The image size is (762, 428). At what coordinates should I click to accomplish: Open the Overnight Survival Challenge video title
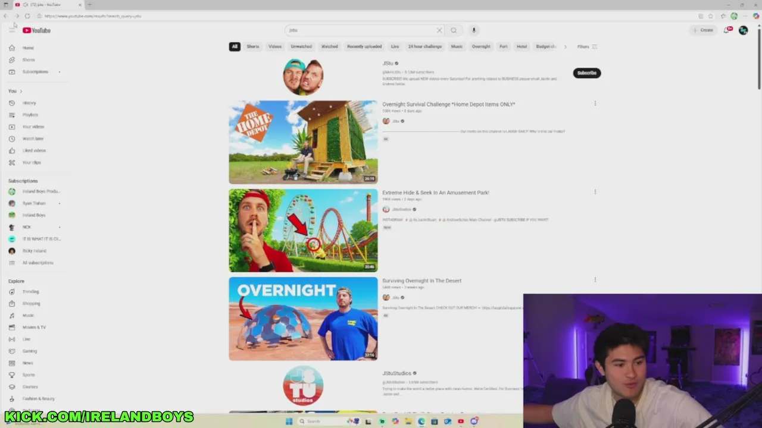pyautogui.click(x=449, y=104)
